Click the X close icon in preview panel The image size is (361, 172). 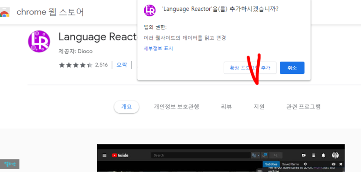point(341,164)
